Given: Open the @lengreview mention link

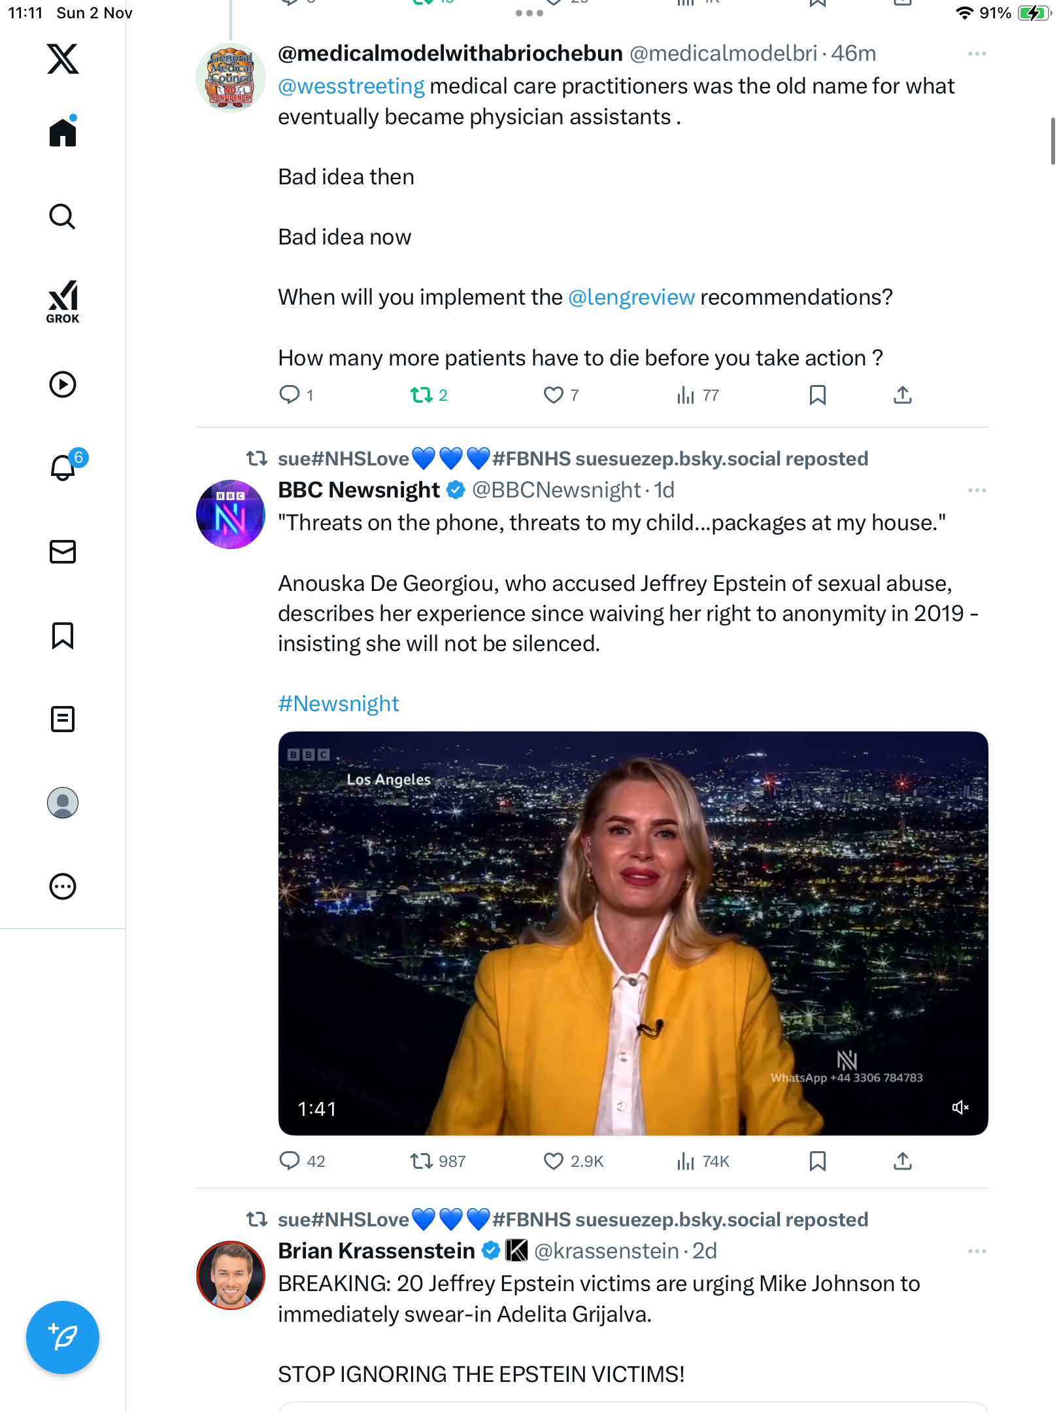Looking at the screenshot, I should pyautogui.click(x=631, y=297).
